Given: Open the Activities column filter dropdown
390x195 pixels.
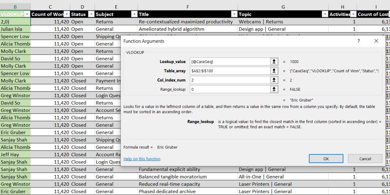Looking at the screenshot, I should click(353, 14).
